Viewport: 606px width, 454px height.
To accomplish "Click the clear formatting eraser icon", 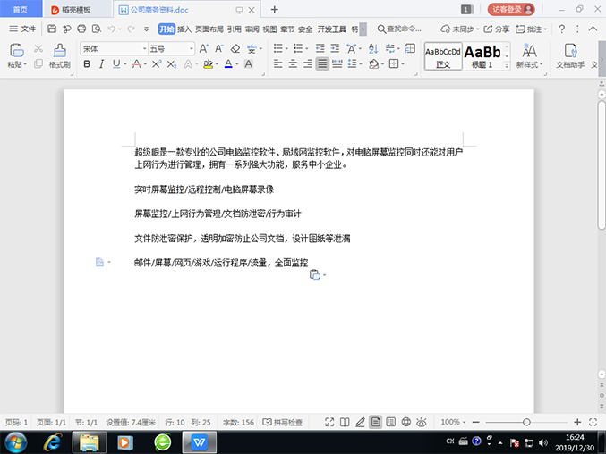I will (235, 48).
